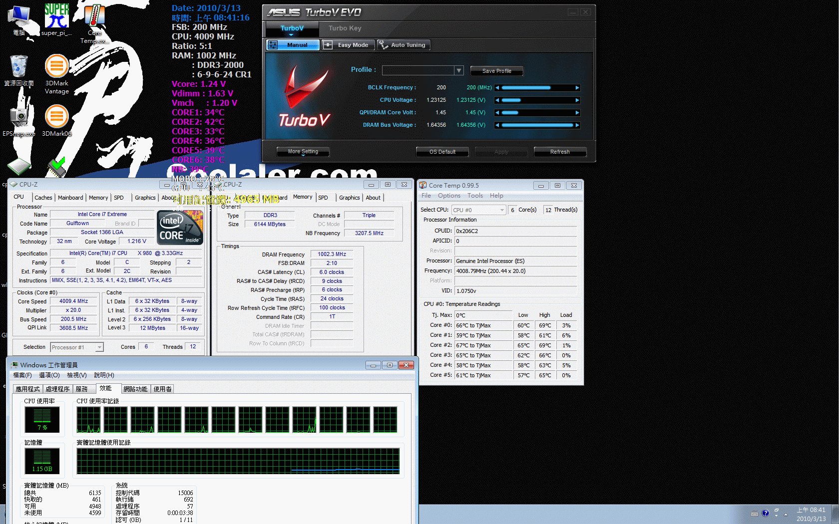This screenshot has height=524, width=839.
Task: Click the Intel Core i7 logo in CPU-Z
Action: tap(180, 227)
